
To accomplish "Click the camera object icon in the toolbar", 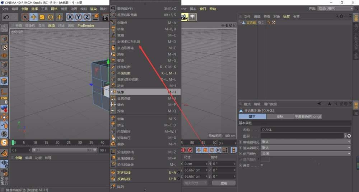I will click(184, 17).
